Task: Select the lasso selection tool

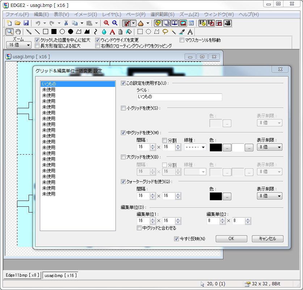Action: [165, 32]
